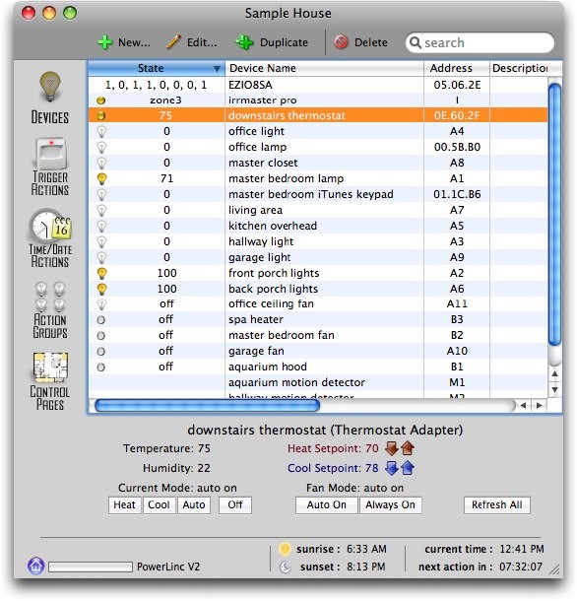
Task: Open Time/Date Actions clock icon
Action: [x=50, y=229]
